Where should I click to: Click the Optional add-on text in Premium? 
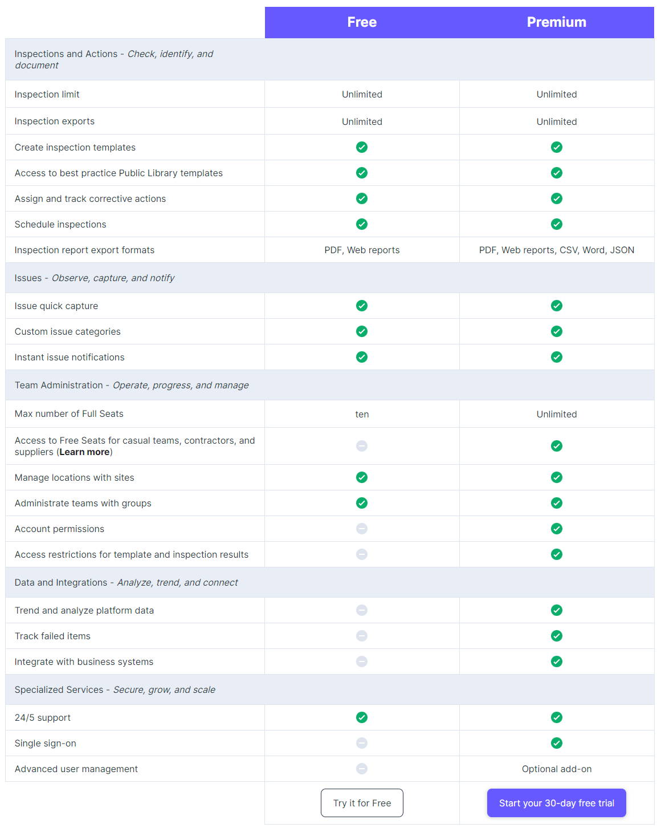(557, 769)
